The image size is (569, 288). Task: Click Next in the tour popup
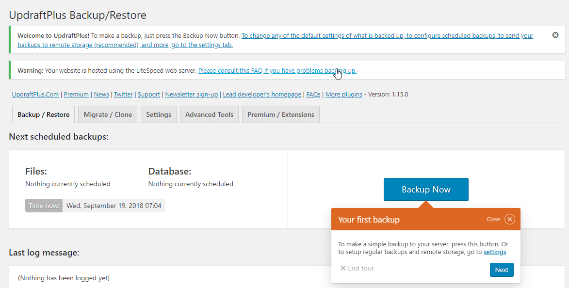(502, 270)
